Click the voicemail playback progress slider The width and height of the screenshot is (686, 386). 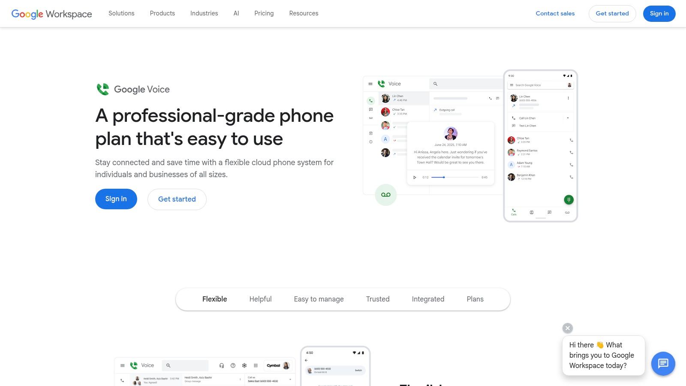(443, 177)
